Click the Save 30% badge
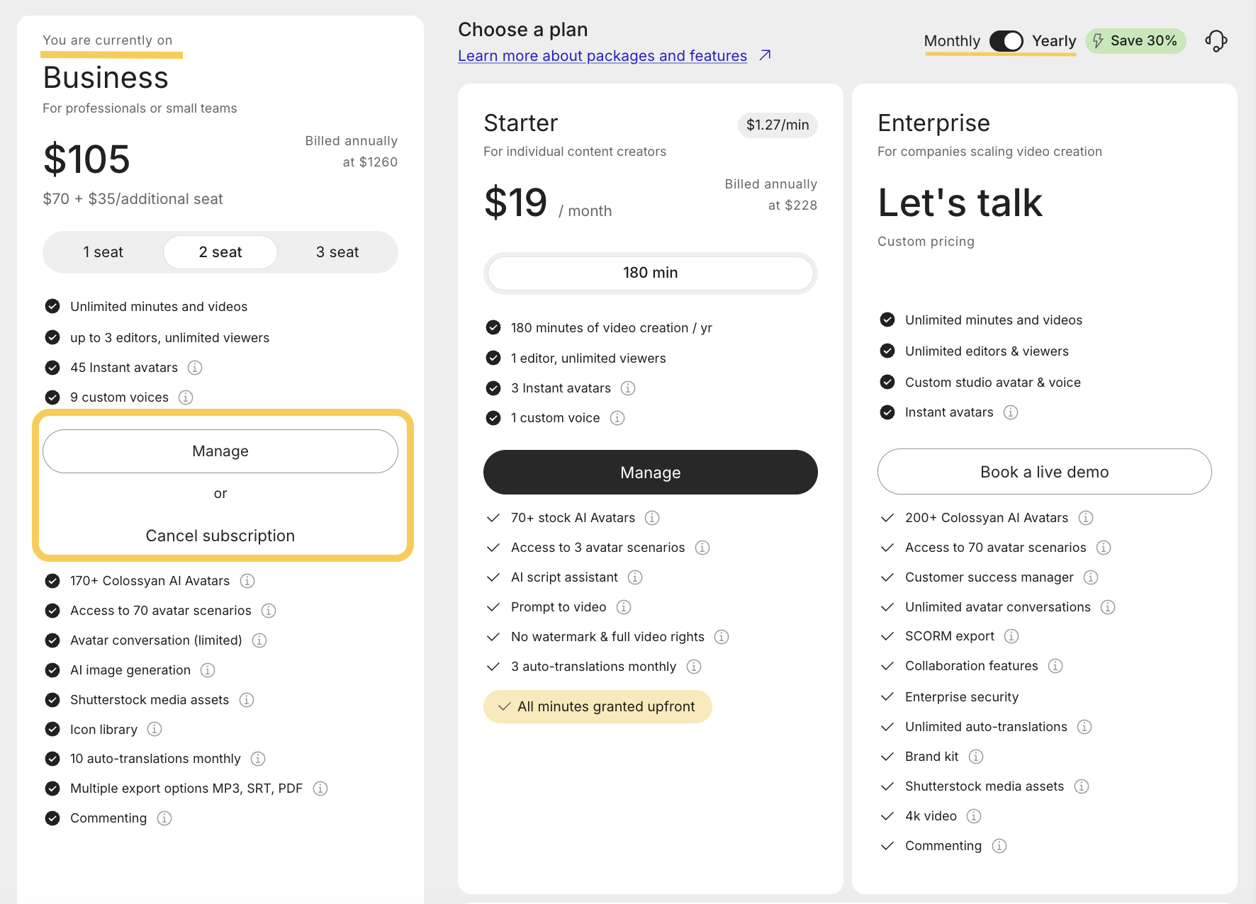Viewport: 1256px width, 904px height. point(1136,41)
